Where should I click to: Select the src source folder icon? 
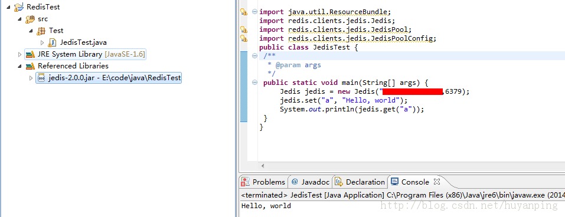(30, 19)
